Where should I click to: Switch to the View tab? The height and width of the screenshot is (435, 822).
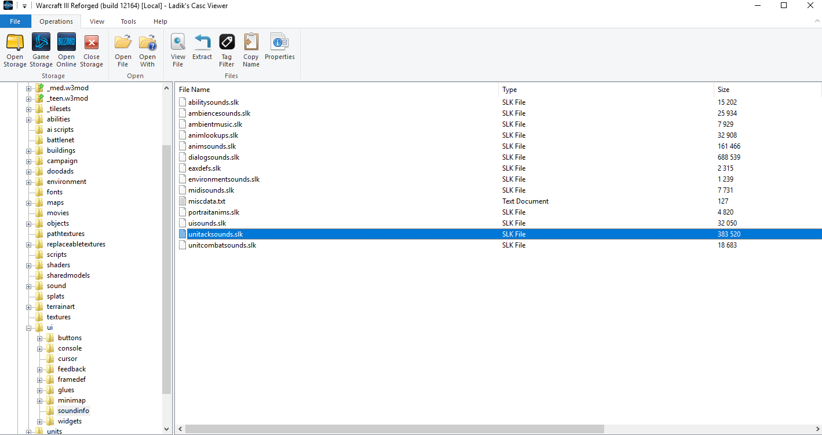point(97,21)
